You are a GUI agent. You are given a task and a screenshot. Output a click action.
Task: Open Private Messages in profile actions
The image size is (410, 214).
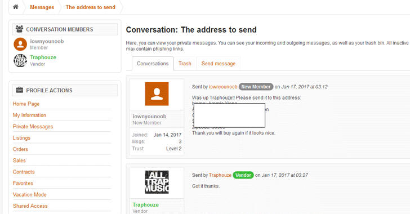pos(33,127)
